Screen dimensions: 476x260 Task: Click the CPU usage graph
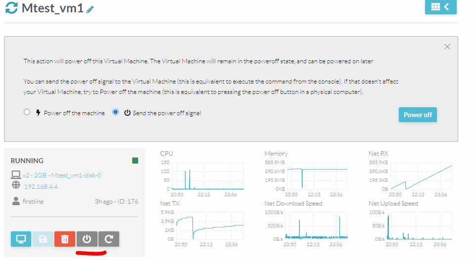208,176
